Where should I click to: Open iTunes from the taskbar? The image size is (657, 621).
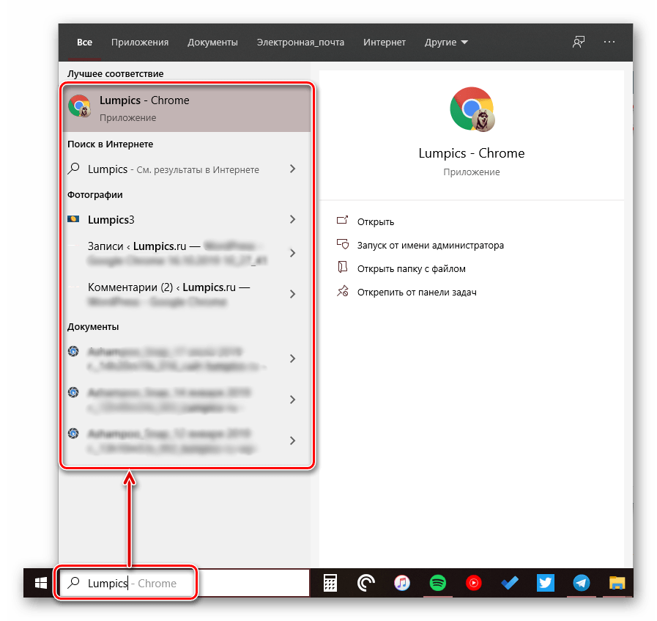pyautogui.click(x=401, y=584)
